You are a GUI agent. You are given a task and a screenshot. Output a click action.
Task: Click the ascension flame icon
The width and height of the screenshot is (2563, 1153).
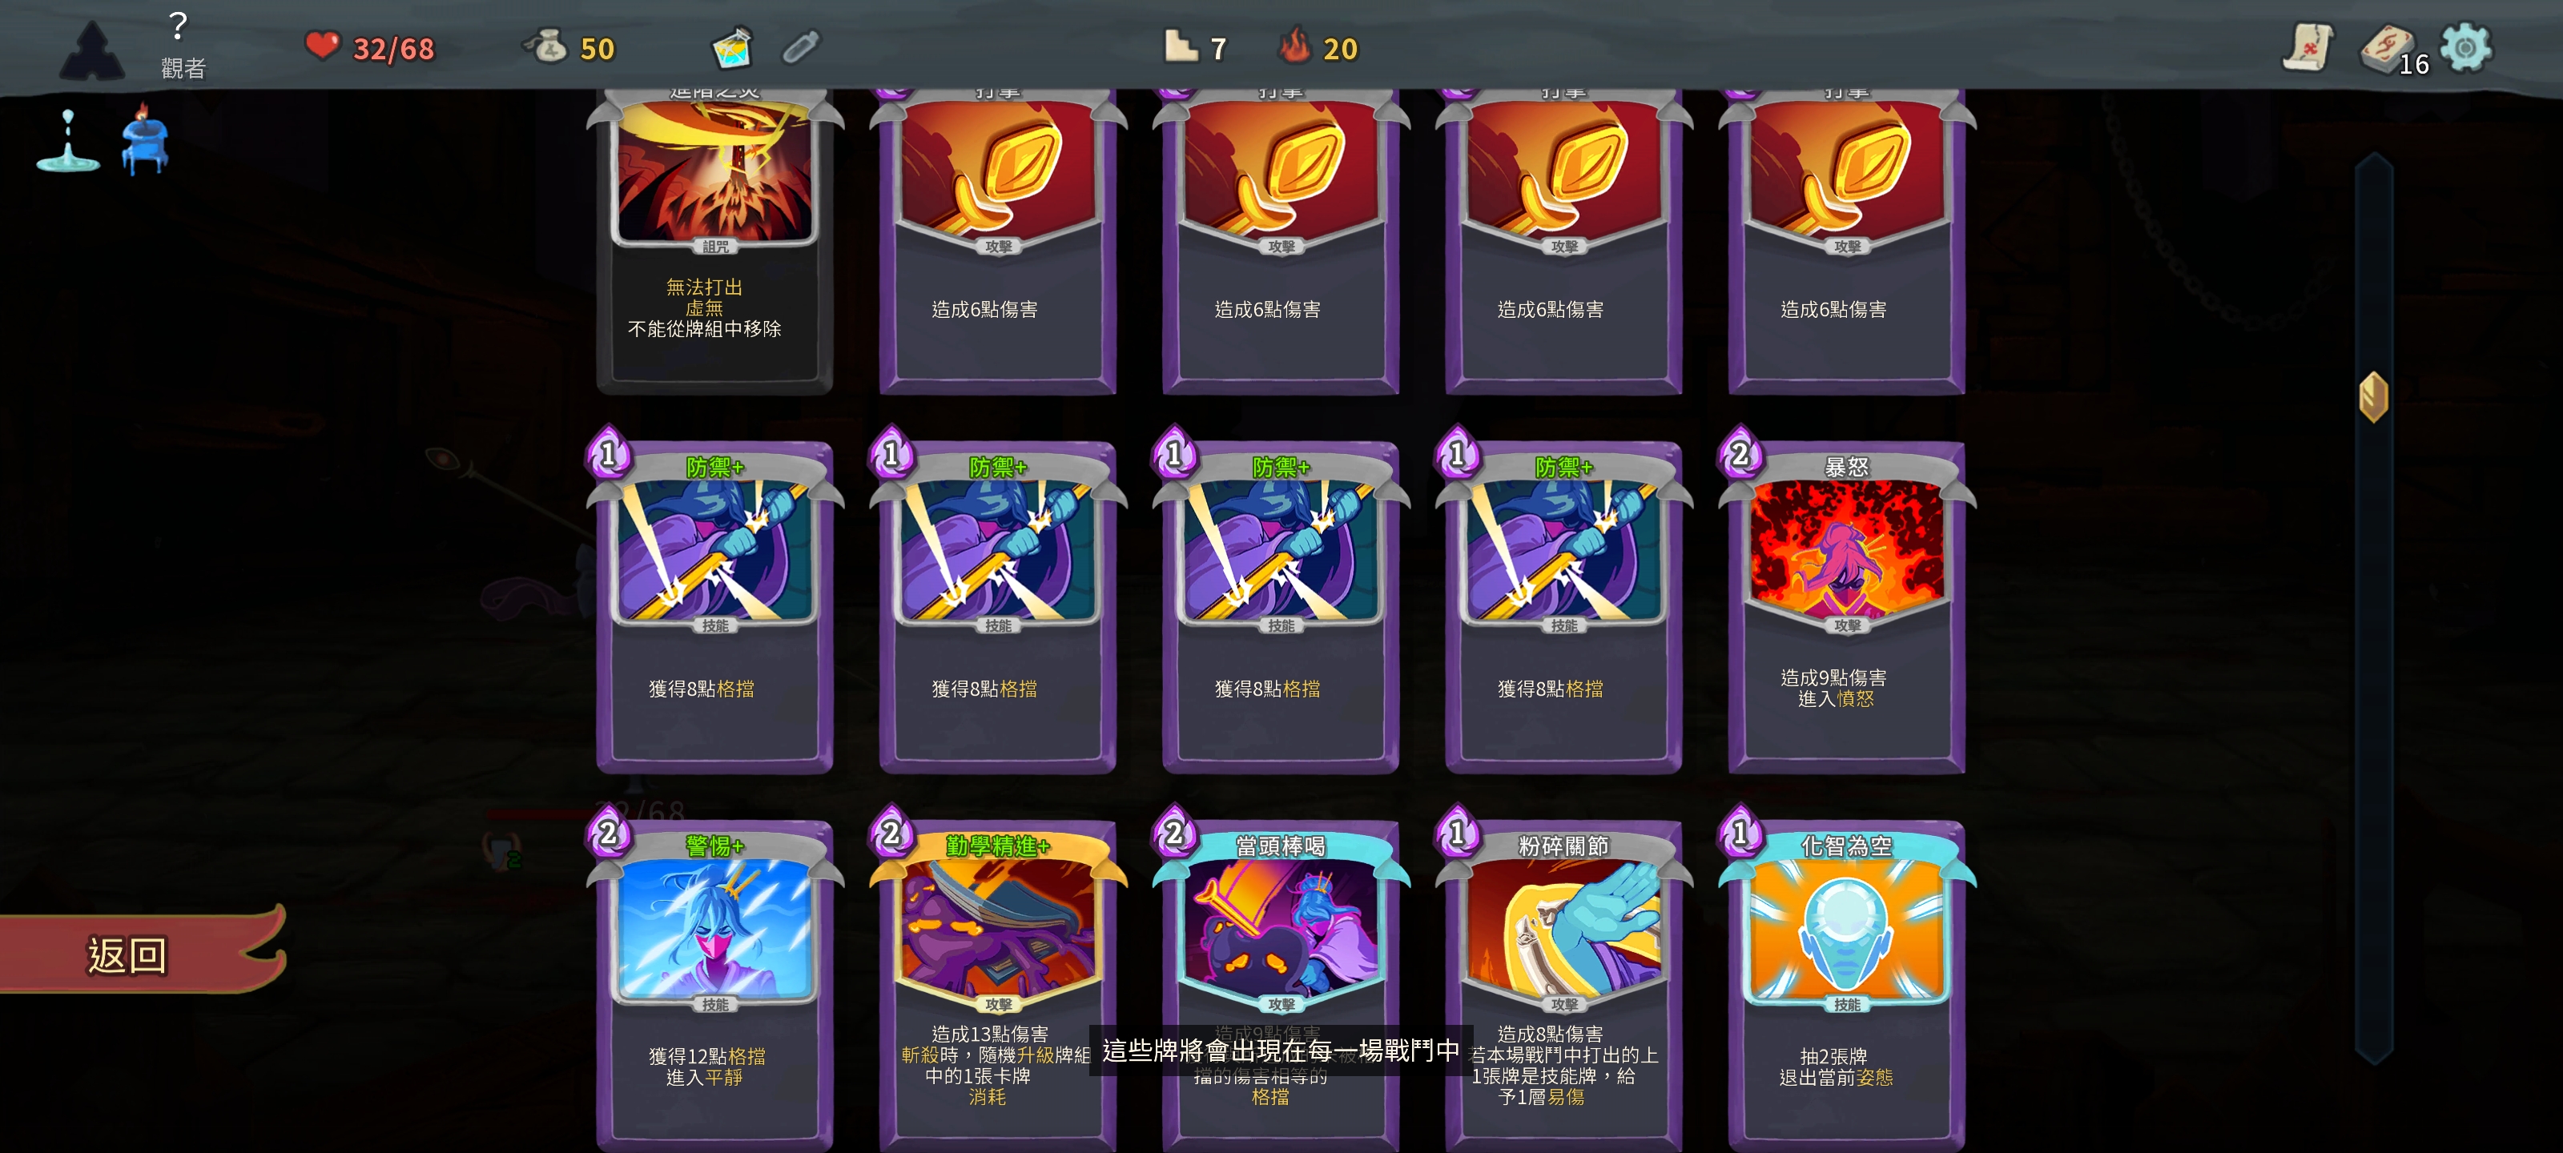pos(1294,46)
